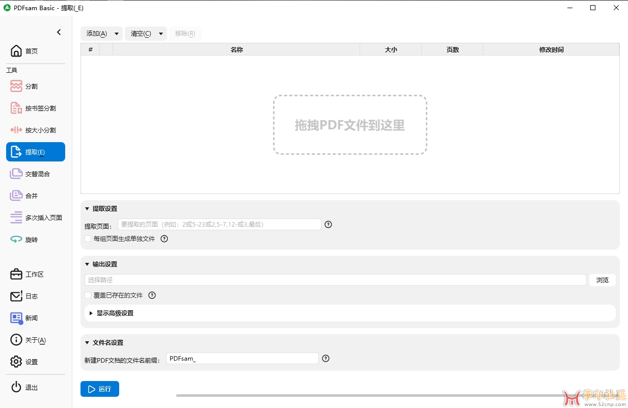This screenshot has width=628, height=408.
Task: Select the 按大小分割 tool icon
Action: click(x=16, y=130)
